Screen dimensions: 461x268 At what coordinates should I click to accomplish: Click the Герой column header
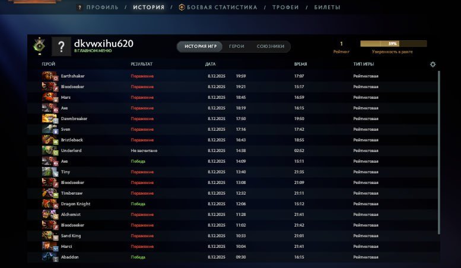(49, 64)
